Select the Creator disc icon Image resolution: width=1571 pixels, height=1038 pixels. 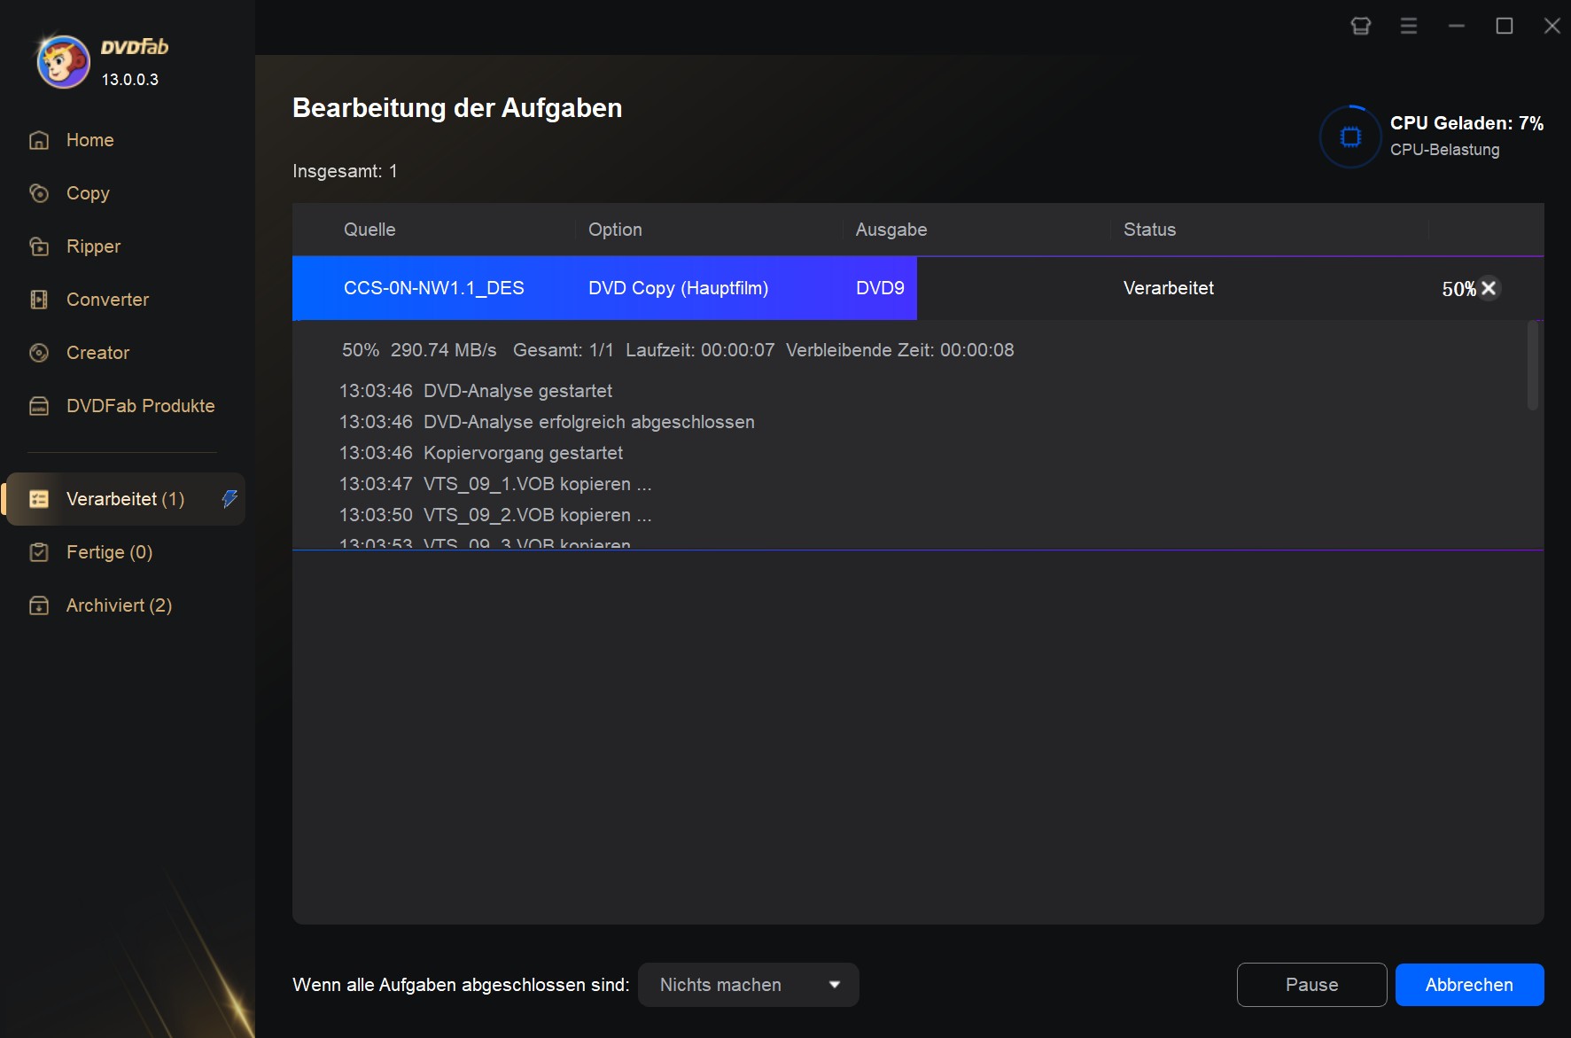click(x=39, y=353)
